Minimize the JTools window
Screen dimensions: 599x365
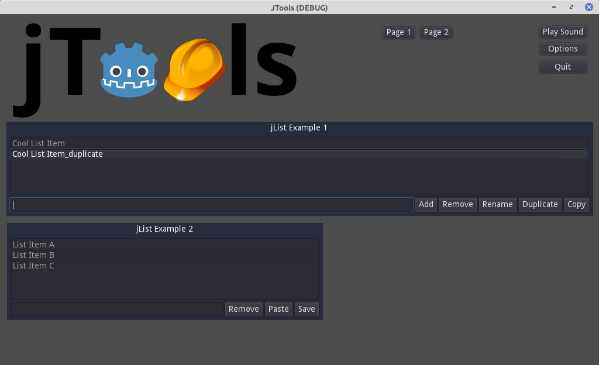tap(554, 7)
